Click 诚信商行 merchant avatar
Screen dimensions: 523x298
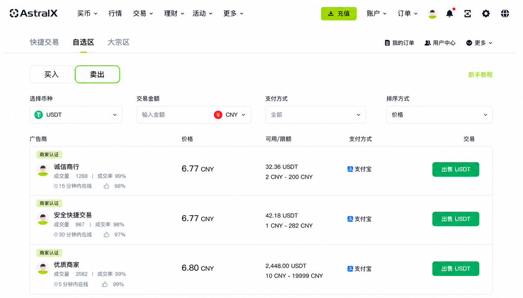(x=43, y=170)
